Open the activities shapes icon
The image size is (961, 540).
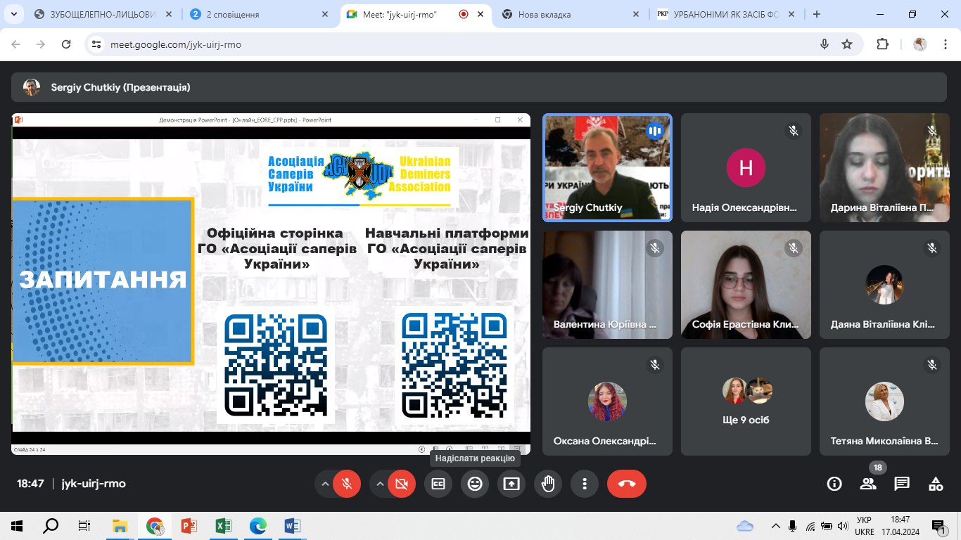pyautogui.click(x=936, y=484)
